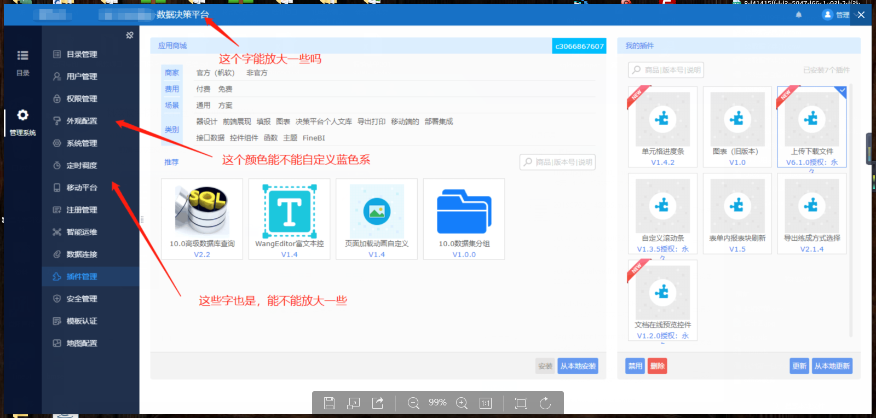Select the installed 图表(旧版本) plugin
This screenshot has height=418, width=876.
coord(737,127)
